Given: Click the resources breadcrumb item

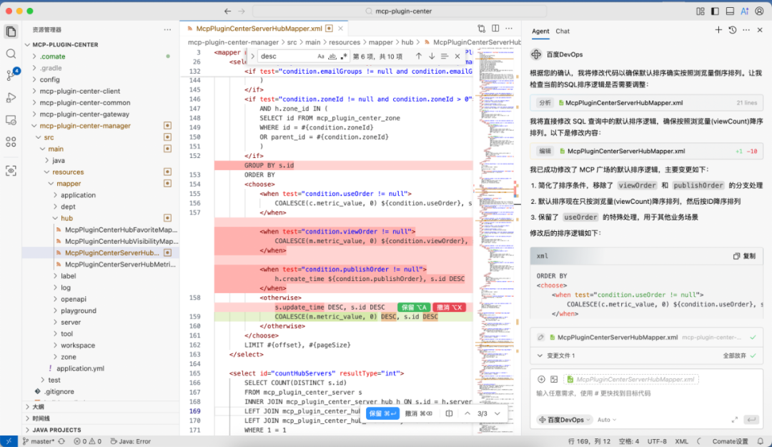Looking at the screenshot, I should (344, 42).
